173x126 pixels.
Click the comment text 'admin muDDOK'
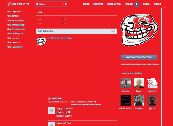pos(64,112)
